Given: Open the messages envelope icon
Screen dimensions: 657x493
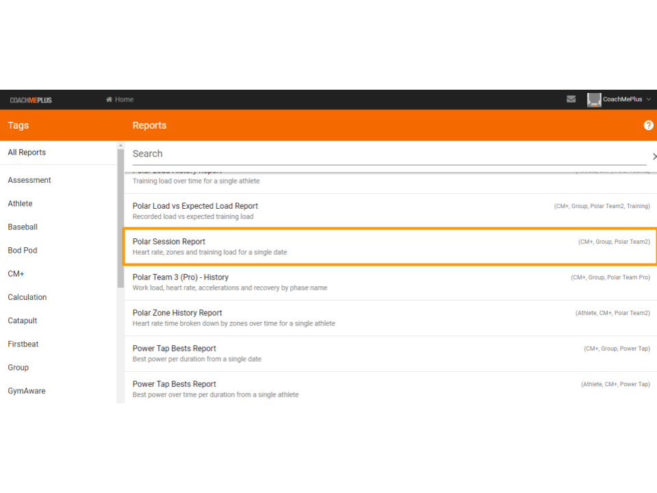Looking at the screenshot, I should 571,99.
